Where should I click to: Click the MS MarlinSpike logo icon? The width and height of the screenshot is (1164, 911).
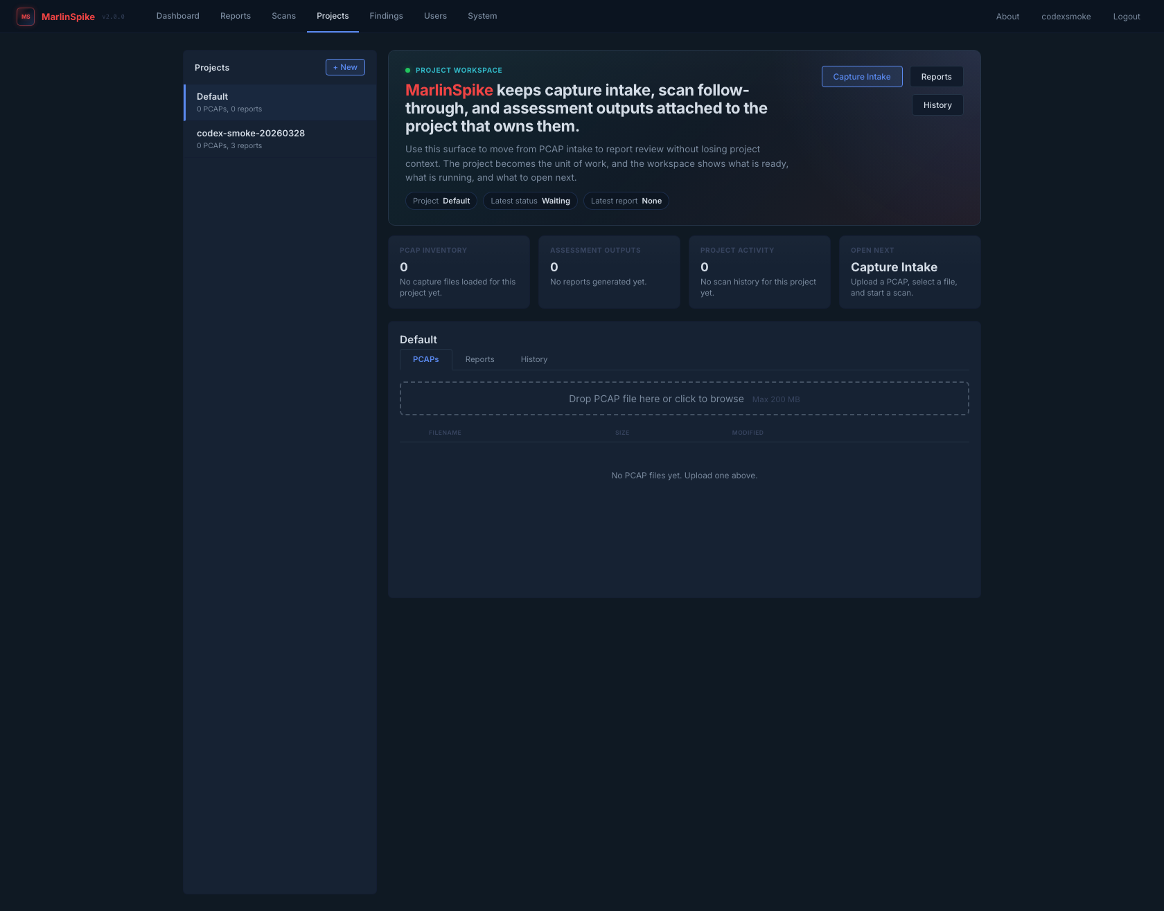click(26, 17)
